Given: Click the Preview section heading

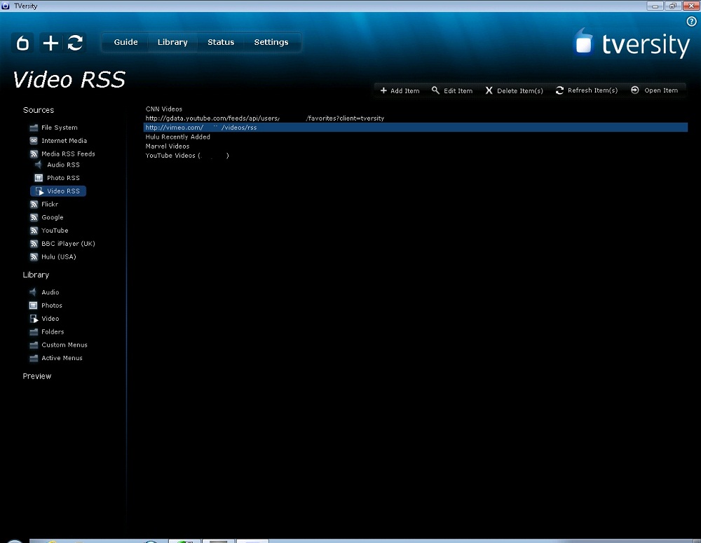Looking at the screenshot, I should click(37, 376).
